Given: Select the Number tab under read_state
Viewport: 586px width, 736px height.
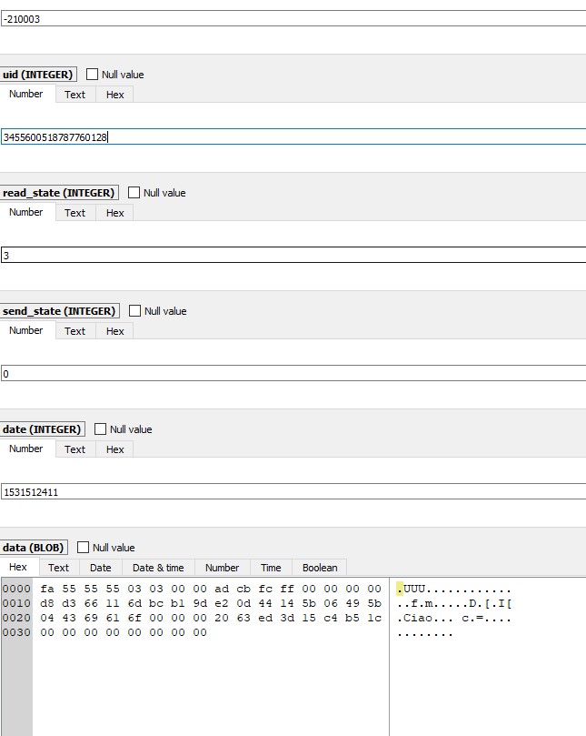Looking at the screenshot, I should pyautogui.click(x=26, y=212).
